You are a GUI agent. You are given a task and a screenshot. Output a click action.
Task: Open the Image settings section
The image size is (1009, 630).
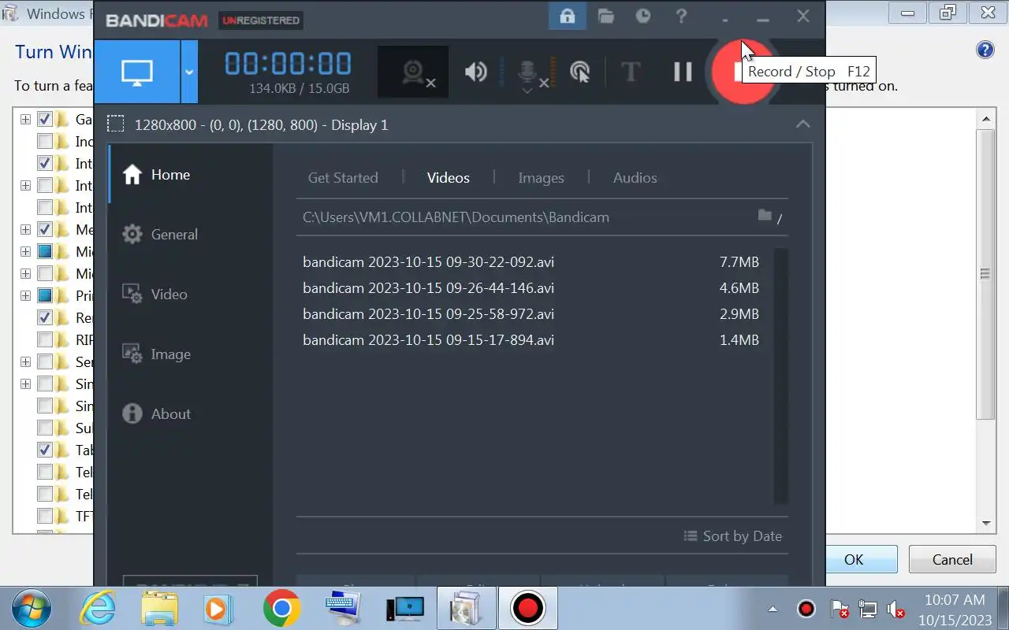(189, 354)
